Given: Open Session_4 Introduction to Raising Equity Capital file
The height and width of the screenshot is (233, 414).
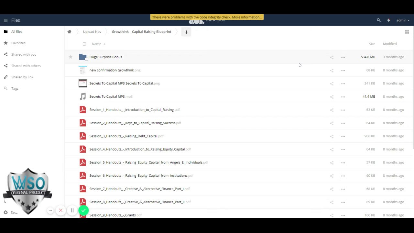Looking at the screenshot, I should coord(140,149).
